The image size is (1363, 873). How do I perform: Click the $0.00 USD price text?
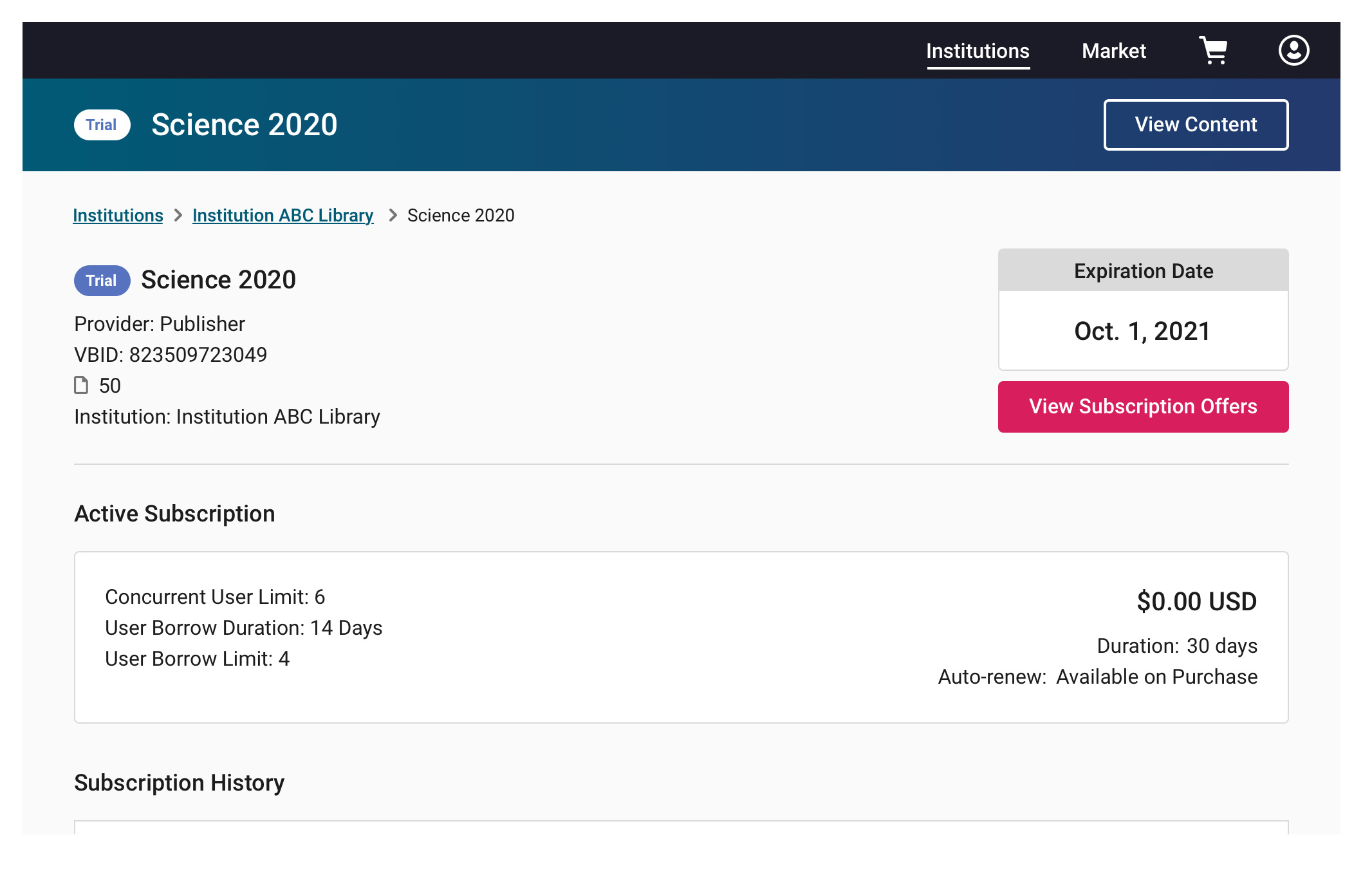(1196, 601)
